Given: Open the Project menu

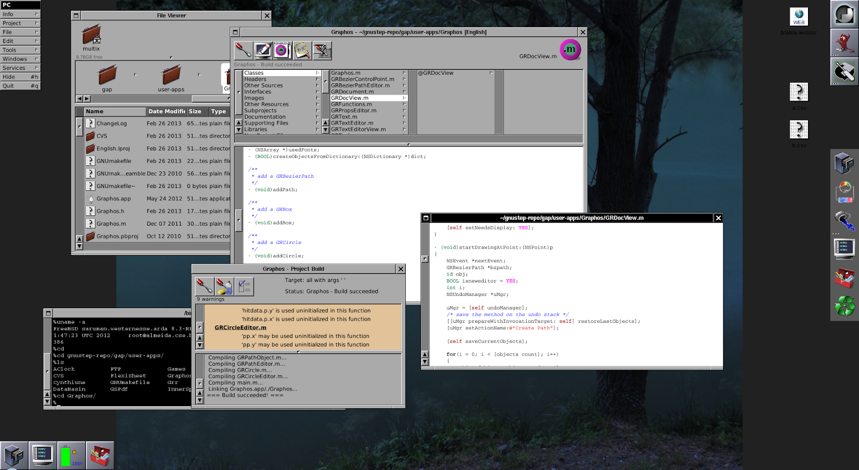Looking at the screenshot, I should point(20,23).
